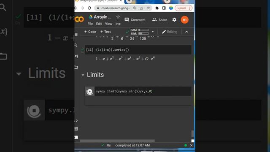
Task: Close the bottom status bar
Action: pyautogui.click(x=191, y=145)
